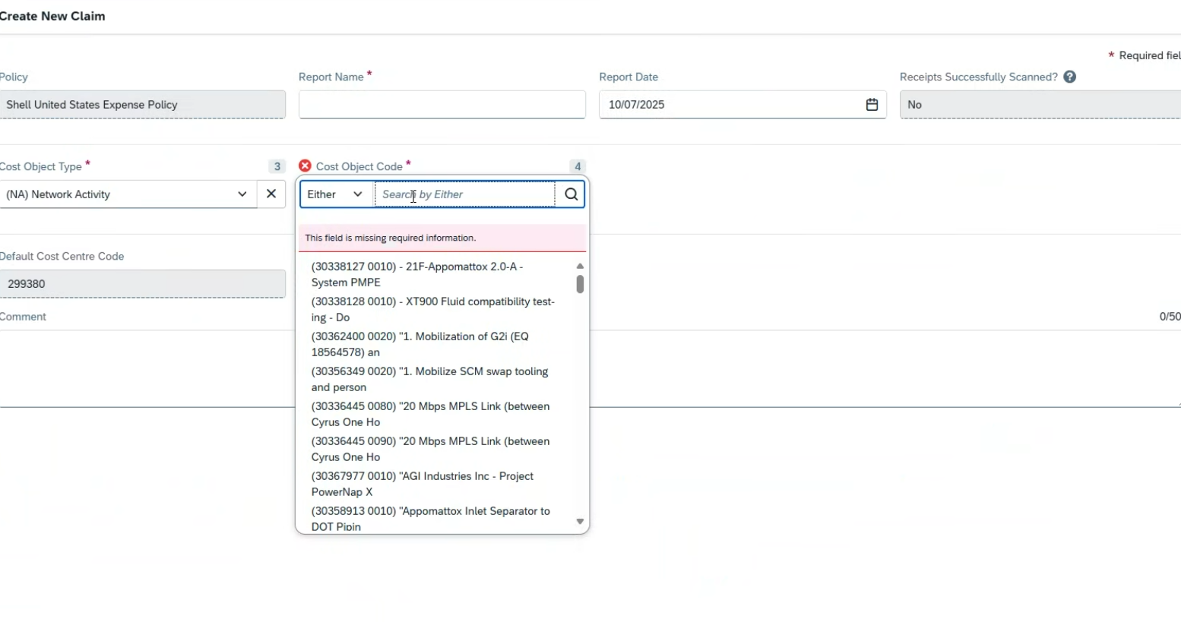Click the missing required information message

[442, 238]
